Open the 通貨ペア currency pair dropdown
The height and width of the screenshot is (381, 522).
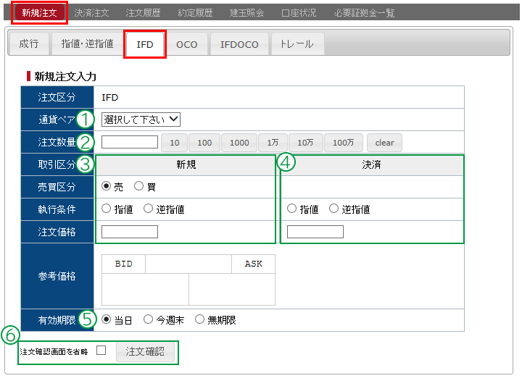tap(141, 120)
